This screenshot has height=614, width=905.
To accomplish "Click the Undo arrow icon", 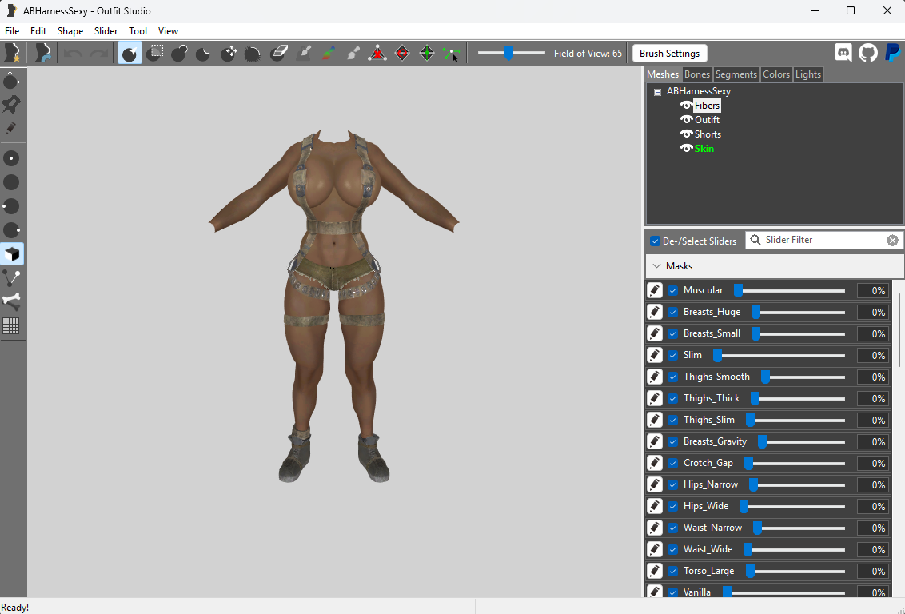I will click(x=73, y=53).
